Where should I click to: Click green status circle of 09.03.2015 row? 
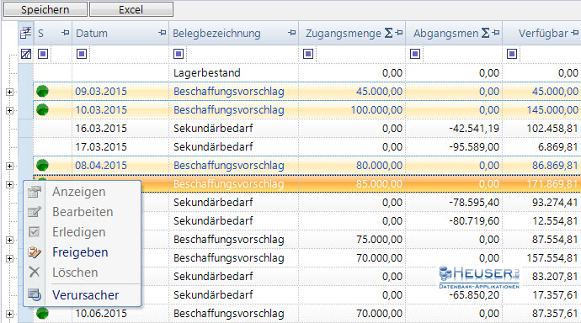pyautogui.click(x=43, y=91)
